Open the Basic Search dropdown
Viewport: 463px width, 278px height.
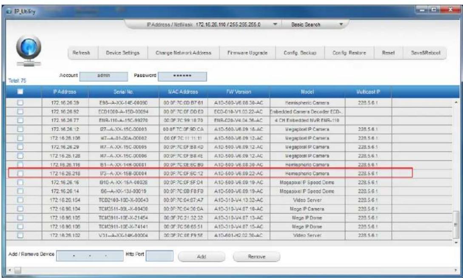coord(341,25)
